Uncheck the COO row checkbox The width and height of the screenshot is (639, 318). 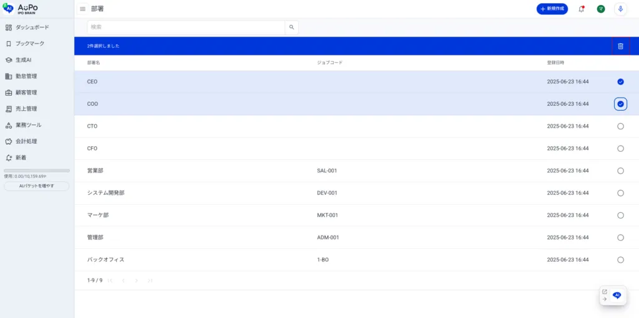point(621,104)
